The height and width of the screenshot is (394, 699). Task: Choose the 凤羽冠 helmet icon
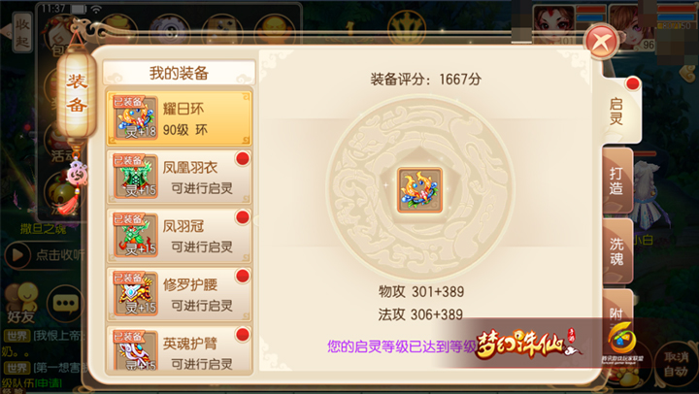coord(136,235)
